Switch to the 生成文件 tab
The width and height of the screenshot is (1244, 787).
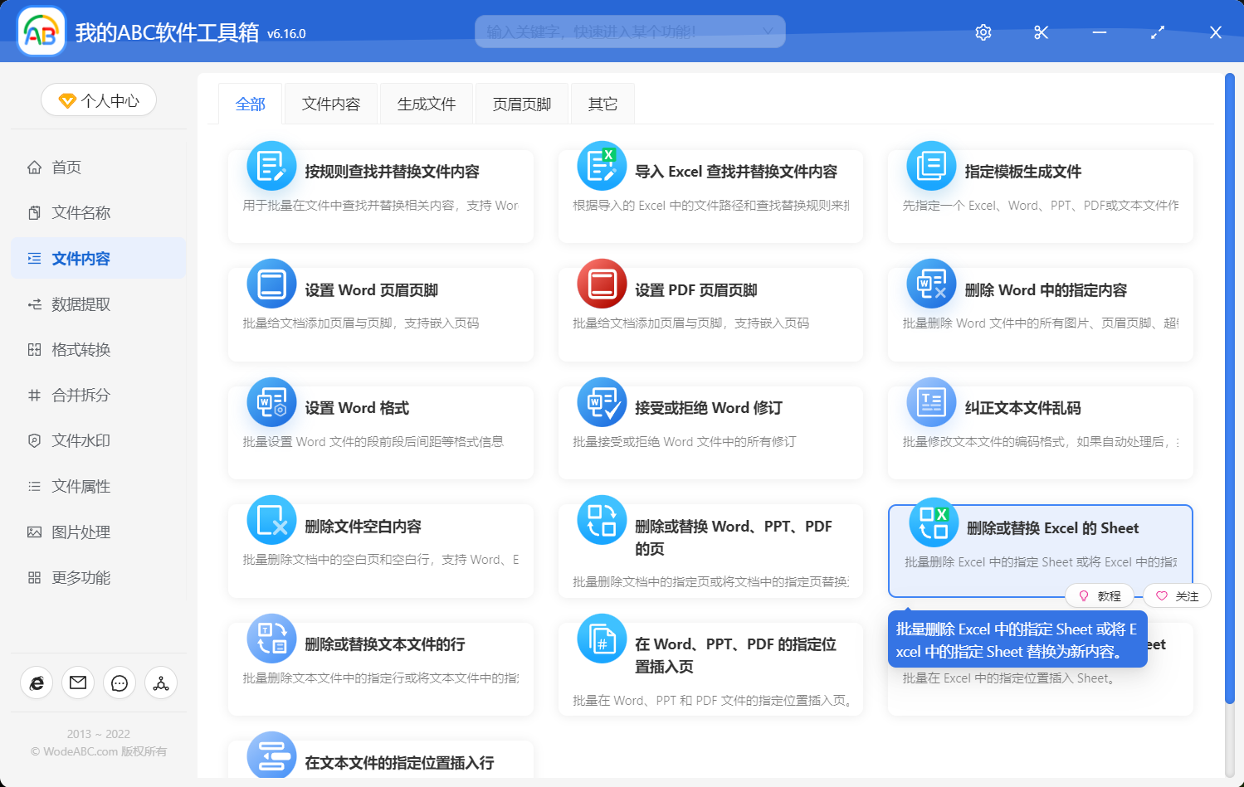[426, 103]
